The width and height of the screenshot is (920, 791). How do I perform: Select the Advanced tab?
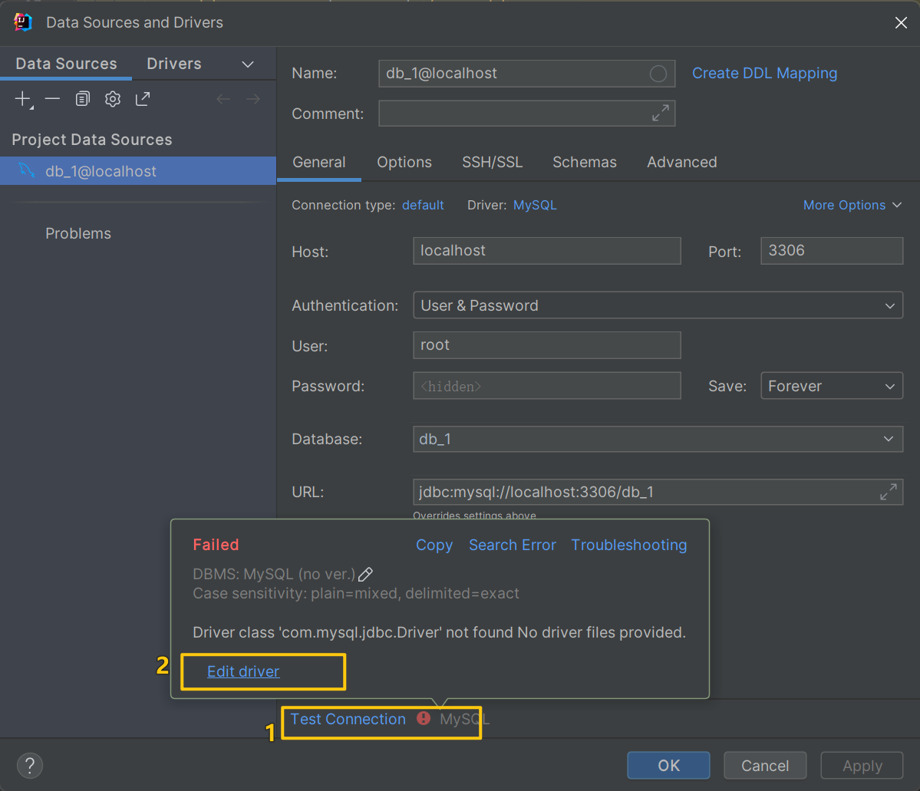coord(682,162)
